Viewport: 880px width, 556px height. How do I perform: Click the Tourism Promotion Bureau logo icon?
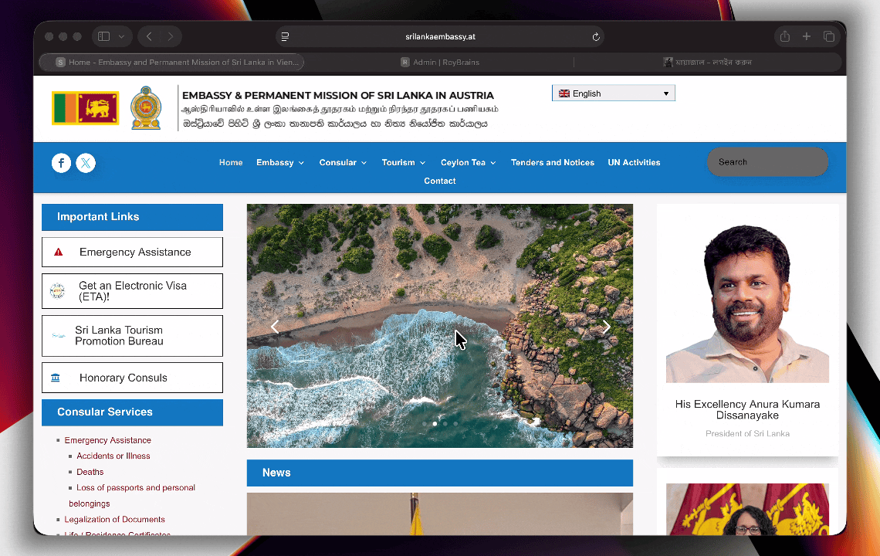(59, 336)
